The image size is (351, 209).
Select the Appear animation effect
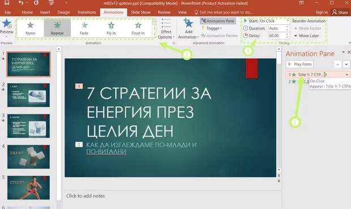(57, 28)
